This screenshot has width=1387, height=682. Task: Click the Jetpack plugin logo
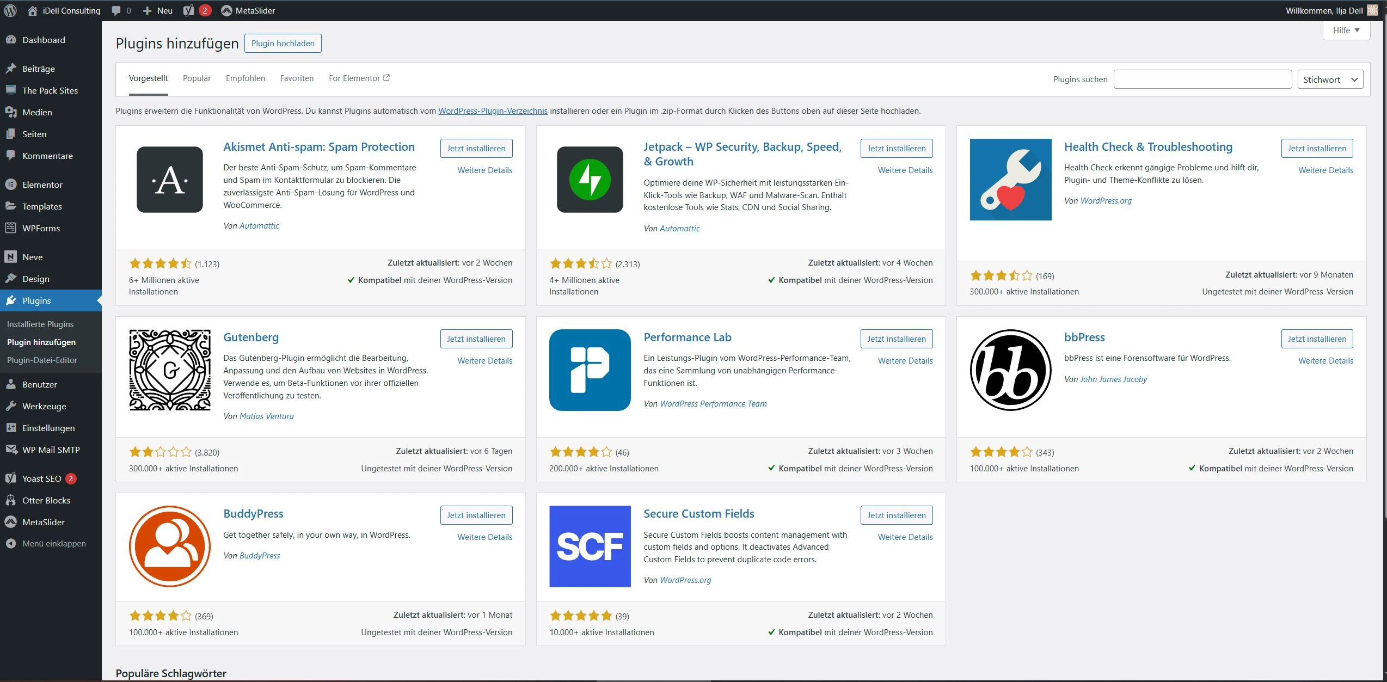click(x=590, y=180)
